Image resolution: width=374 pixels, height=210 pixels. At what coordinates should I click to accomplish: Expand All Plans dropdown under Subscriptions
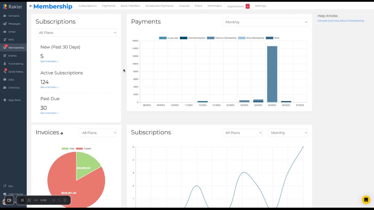[x=76, y=33]
